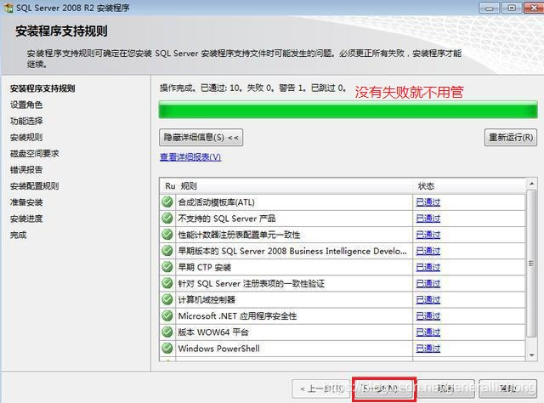Viewport: 544px width, 403px height.
Task: Minimize the SQL Server setup window
Action: click(x=490, y=8)
